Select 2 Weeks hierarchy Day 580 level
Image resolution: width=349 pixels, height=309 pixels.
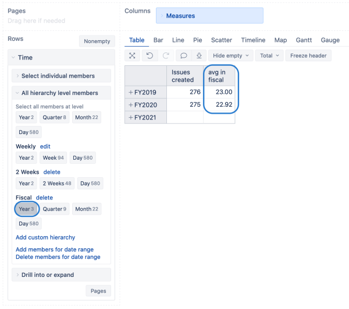(90, 184)
